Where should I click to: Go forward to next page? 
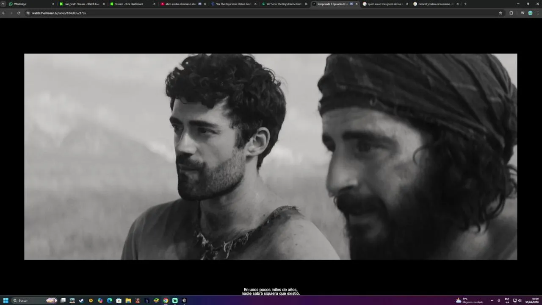11,13
